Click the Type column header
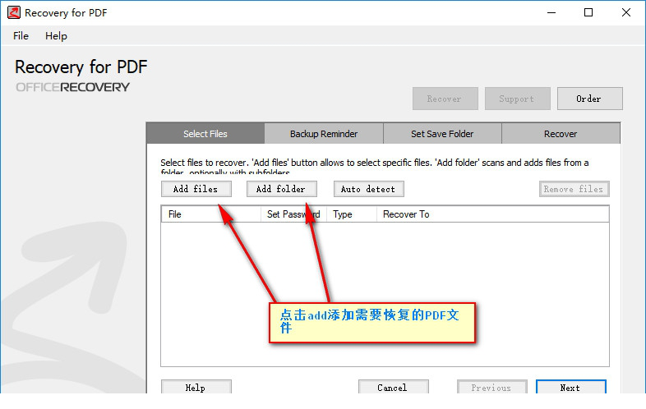646x409 pixels. pos(352,214)
